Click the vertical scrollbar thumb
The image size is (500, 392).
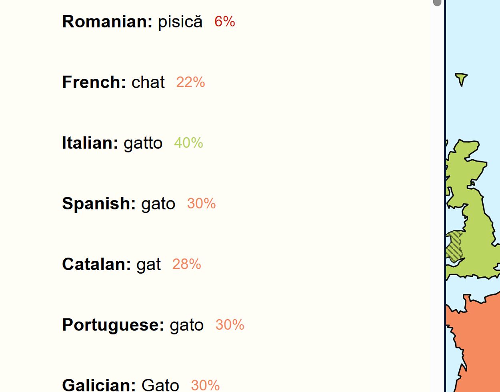coord(437,3)
